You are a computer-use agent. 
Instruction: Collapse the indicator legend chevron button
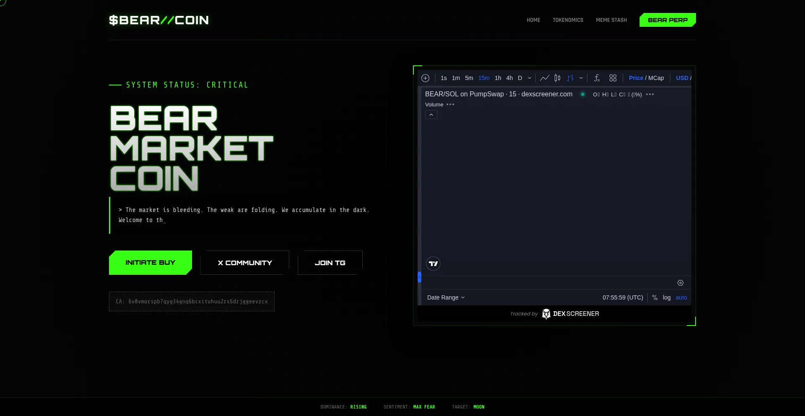pos(431,115)
